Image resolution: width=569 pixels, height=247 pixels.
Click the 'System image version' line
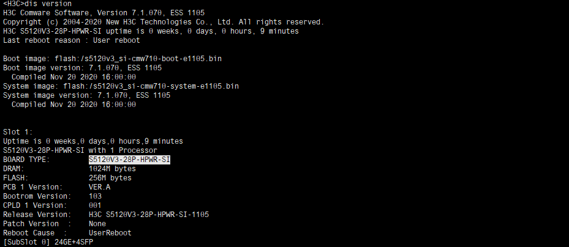coord(86,95)
